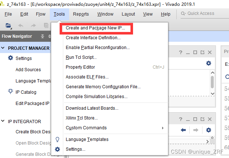
Task: Choose Enable Partial Reconfiguration...
Action: (x=98, y=48)
